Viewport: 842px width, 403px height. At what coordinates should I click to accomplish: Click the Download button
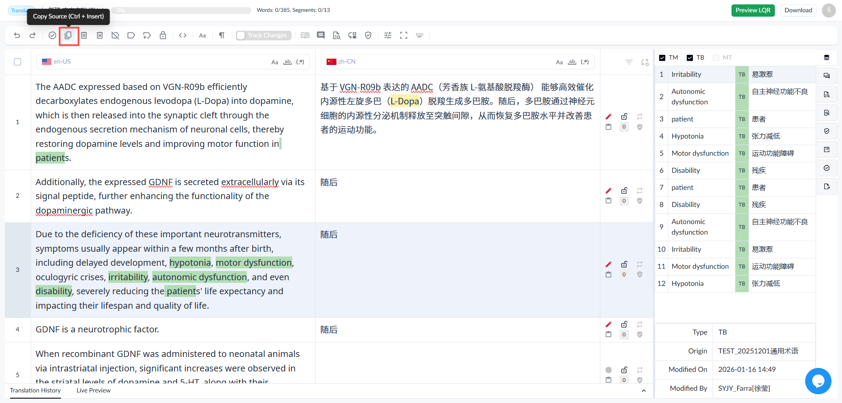click(x=798, y=10)
